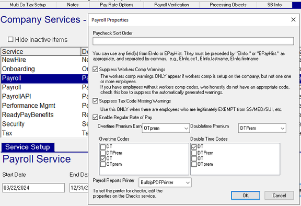Uncheck Suppress Tax Code Missing Warnings
Screen dimensions: 301x206
[96, 101]
